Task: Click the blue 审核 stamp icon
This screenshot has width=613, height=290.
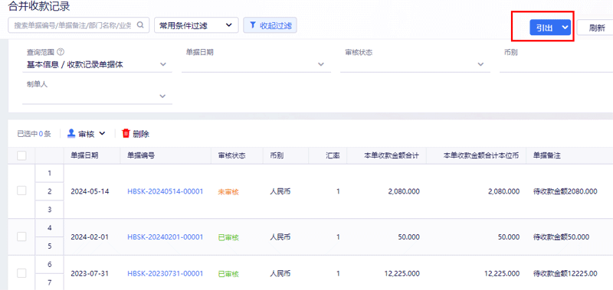Action: 71,133
